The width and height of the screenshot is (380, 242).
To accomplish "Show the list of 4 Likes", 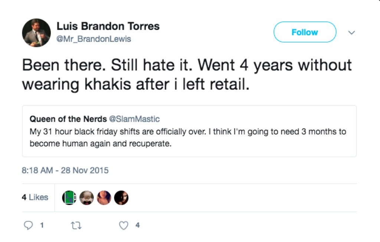I will coord(35,197).
